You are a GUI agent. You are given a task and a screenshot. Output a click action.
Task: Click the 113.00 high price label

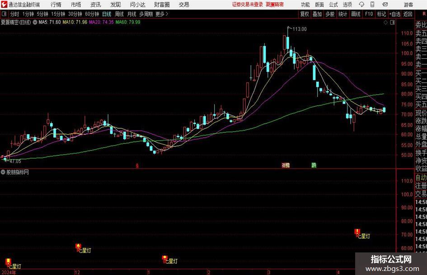300,29
